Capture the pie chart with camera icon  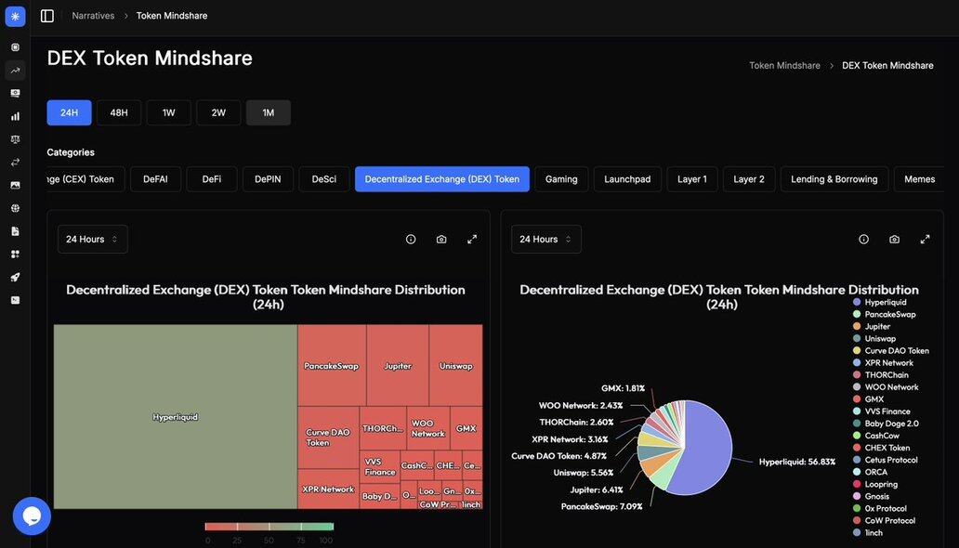(x=894, y=239)
